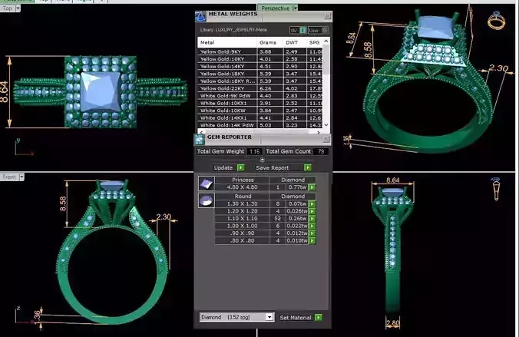Select the Yellow Gold:10KY row
519x337 pixels.
pos(260,59)
